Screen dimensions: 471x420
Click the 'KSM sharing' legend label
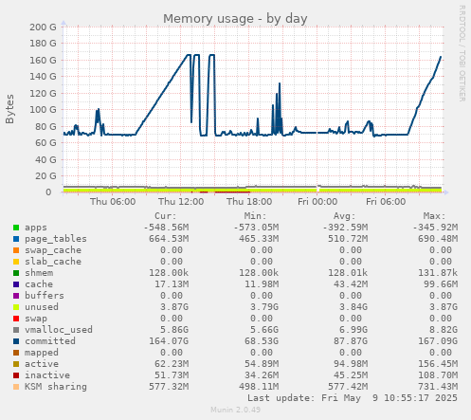pyautogui.click(x=56, y=387)
